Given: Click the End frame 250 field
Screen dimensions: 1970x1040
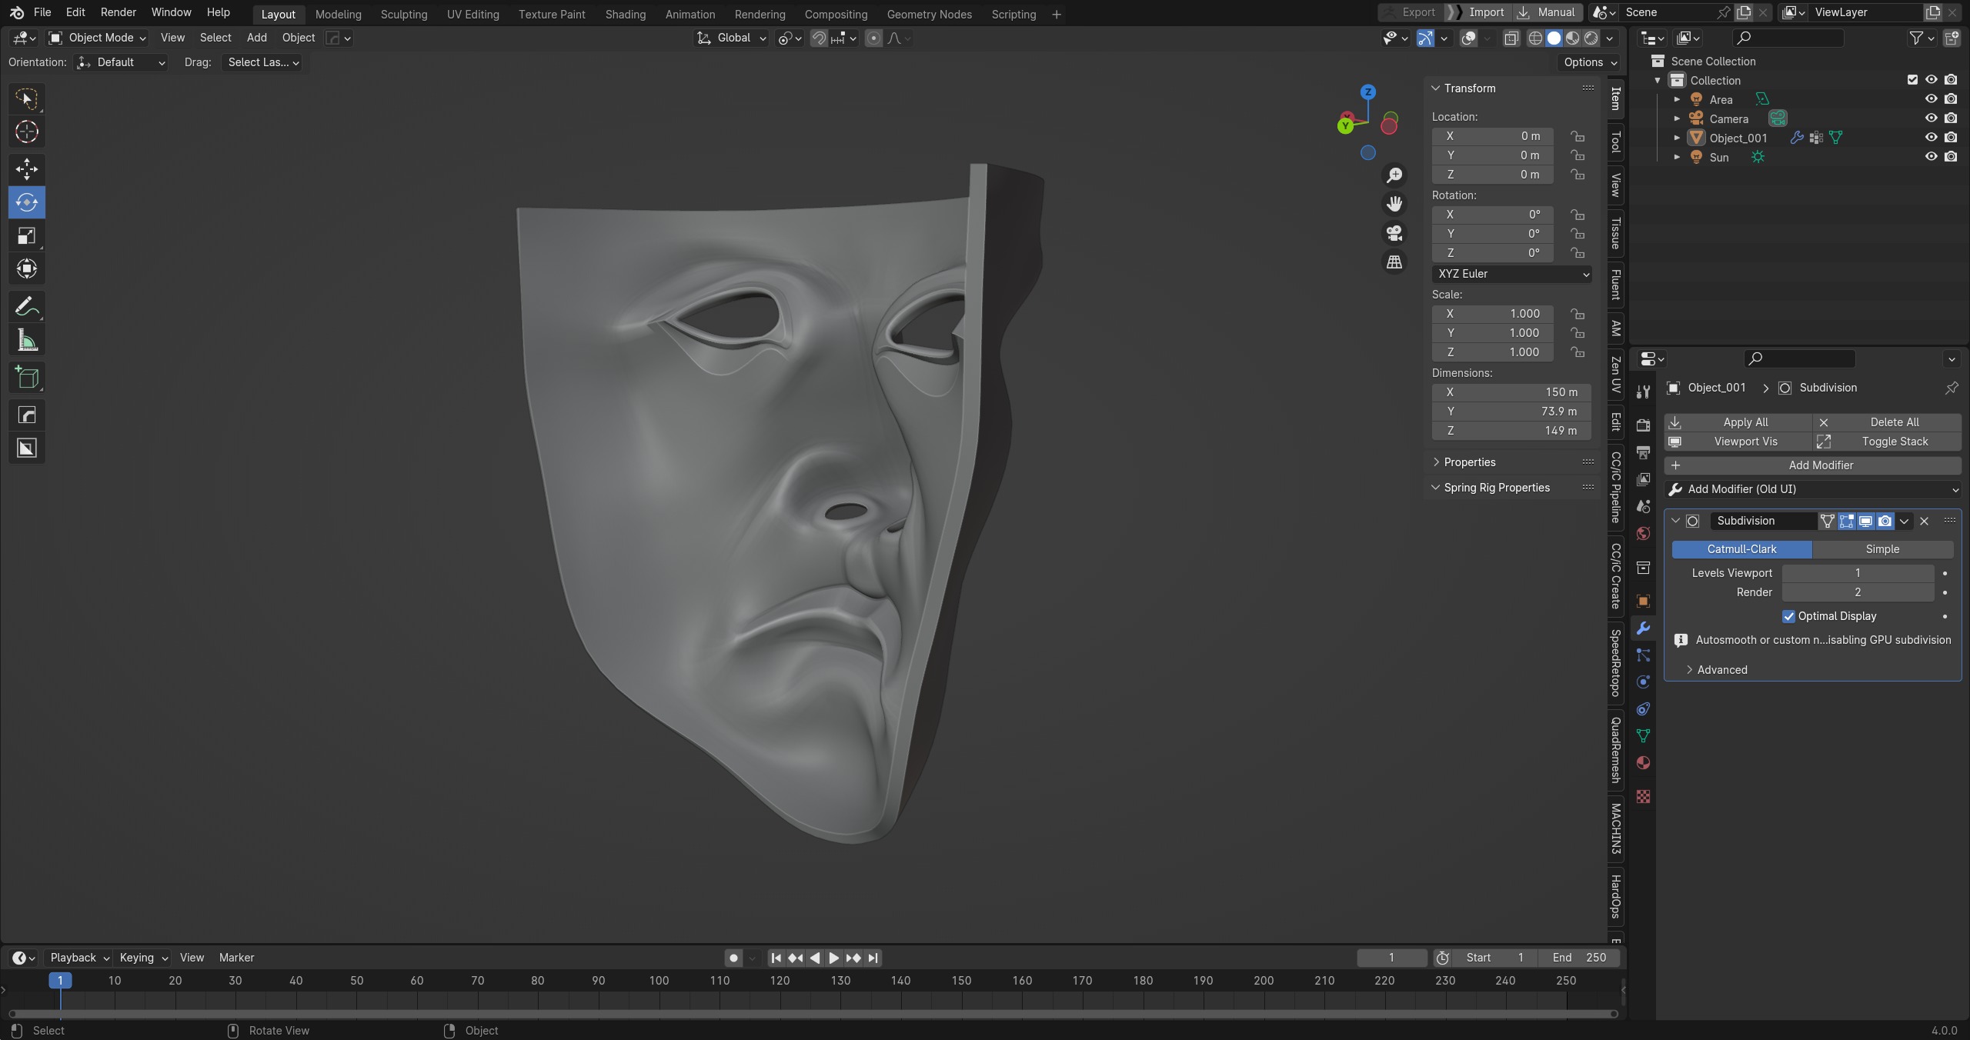Looking at the screenshot, I should point(1579,958).
